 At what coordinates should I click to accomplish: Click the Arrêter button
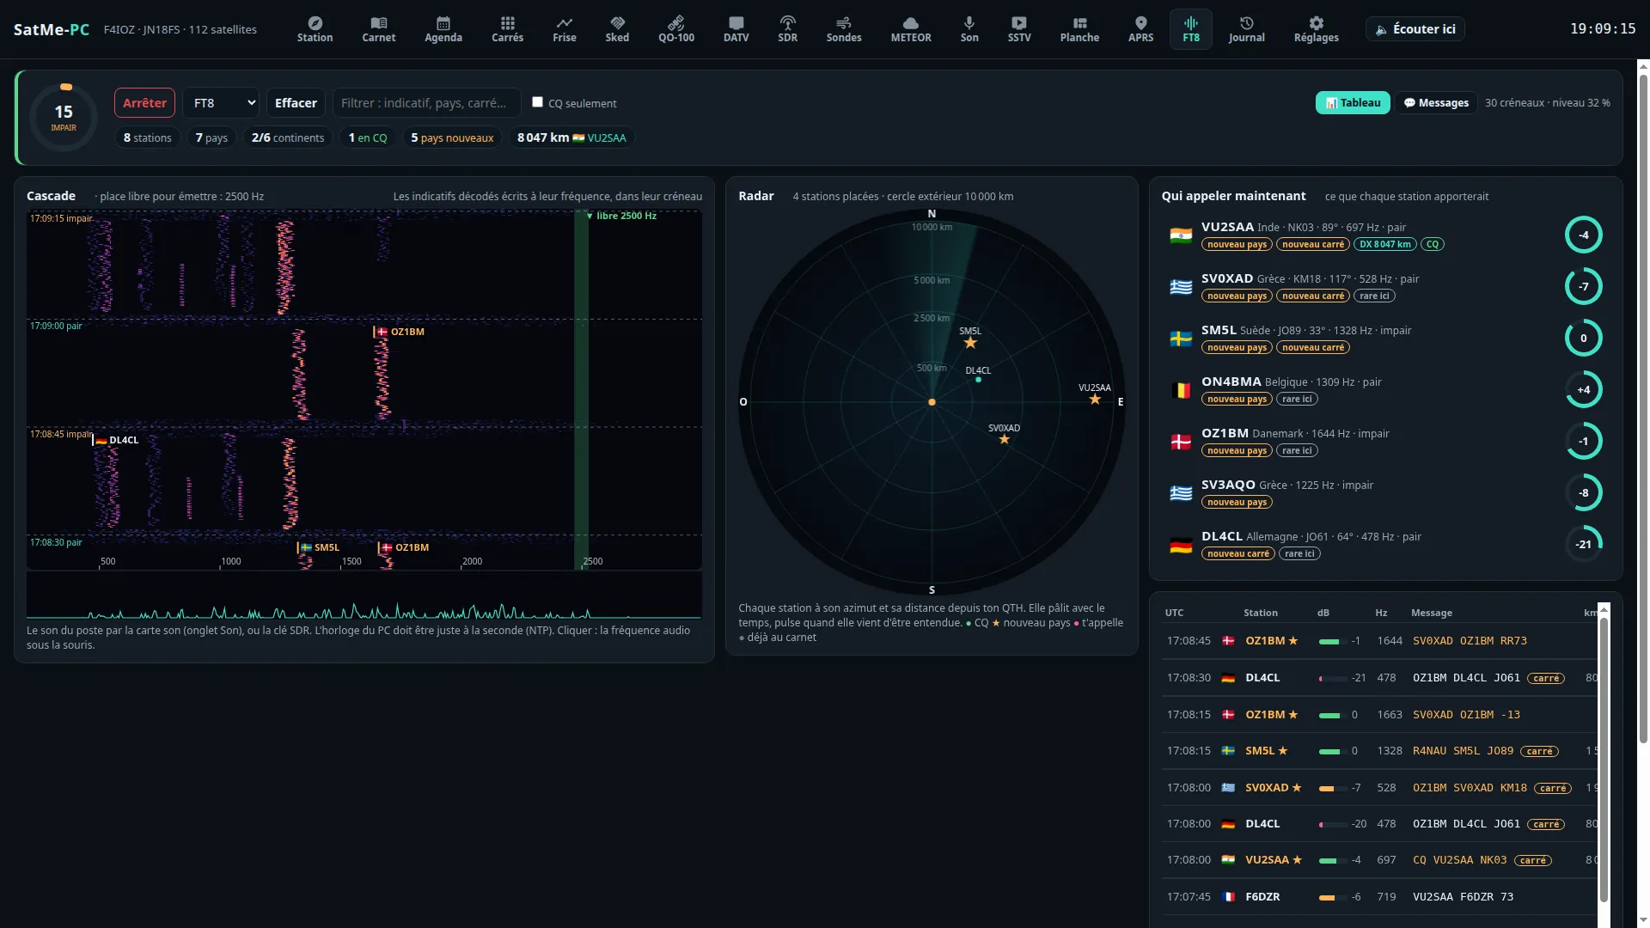coord(144,103)
